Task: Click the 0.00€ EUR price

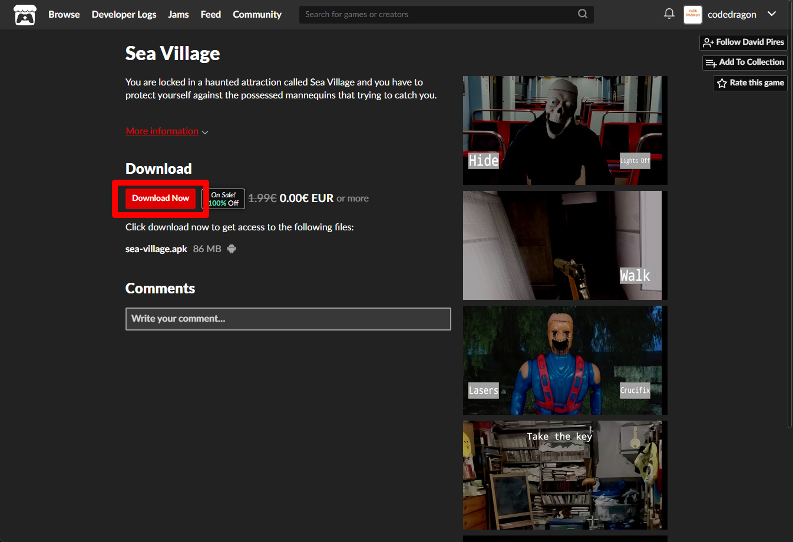Action: tap(306, 199)
